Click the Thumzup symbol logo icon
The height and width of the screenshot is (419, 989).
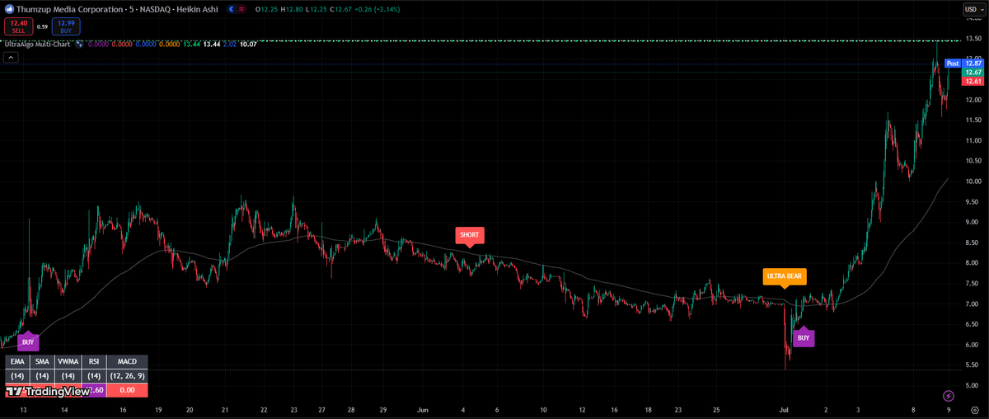pos(9,8)
